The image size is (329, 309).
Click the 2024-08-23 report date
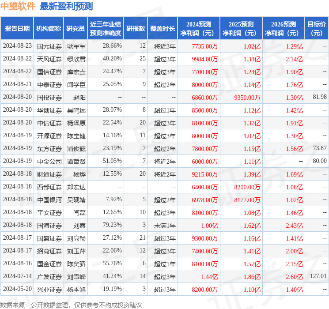pos(17,46)
